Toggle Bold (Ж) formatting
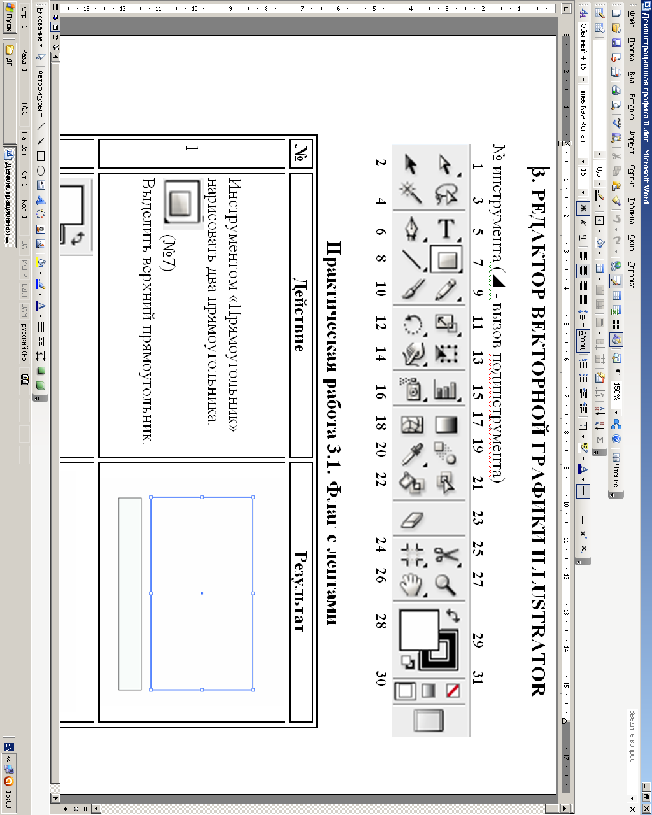This screenshot has height=815, width=652. (583, 208)
